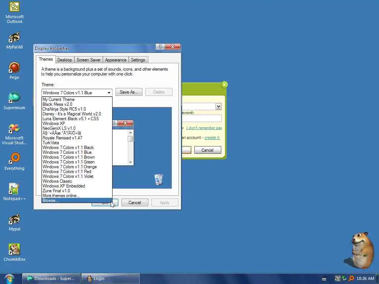Switch to the Appearance tab
379x284 pixels.
[x=115, y=60]
